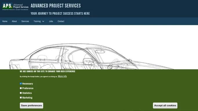Enable the Statistics cookies checkbox

pos(21,93)
